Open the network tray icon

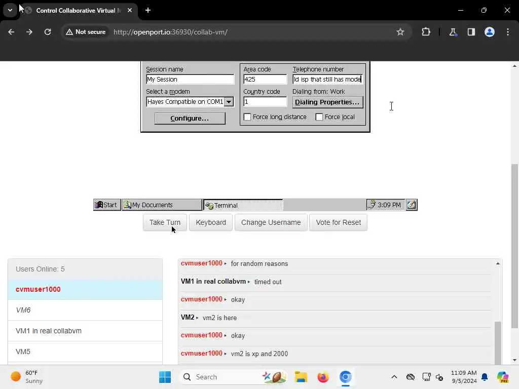[x=426, y=377]
